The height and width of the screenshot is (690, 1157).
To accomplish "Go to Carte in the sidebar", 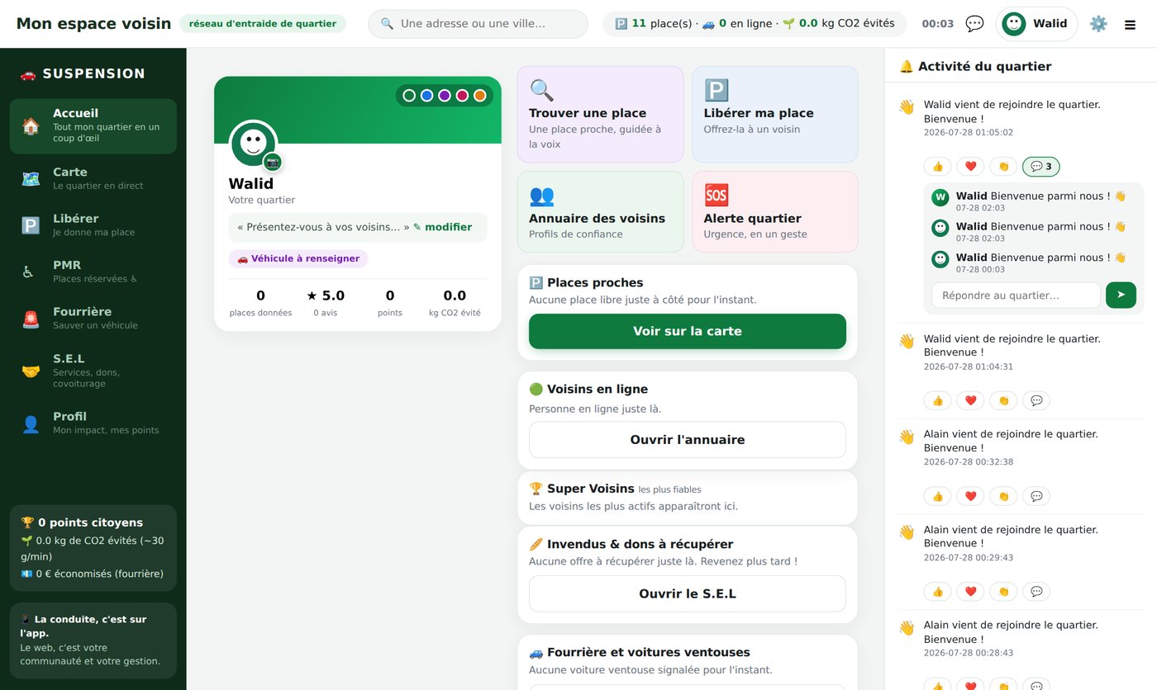I will click(x=93, y=177).
